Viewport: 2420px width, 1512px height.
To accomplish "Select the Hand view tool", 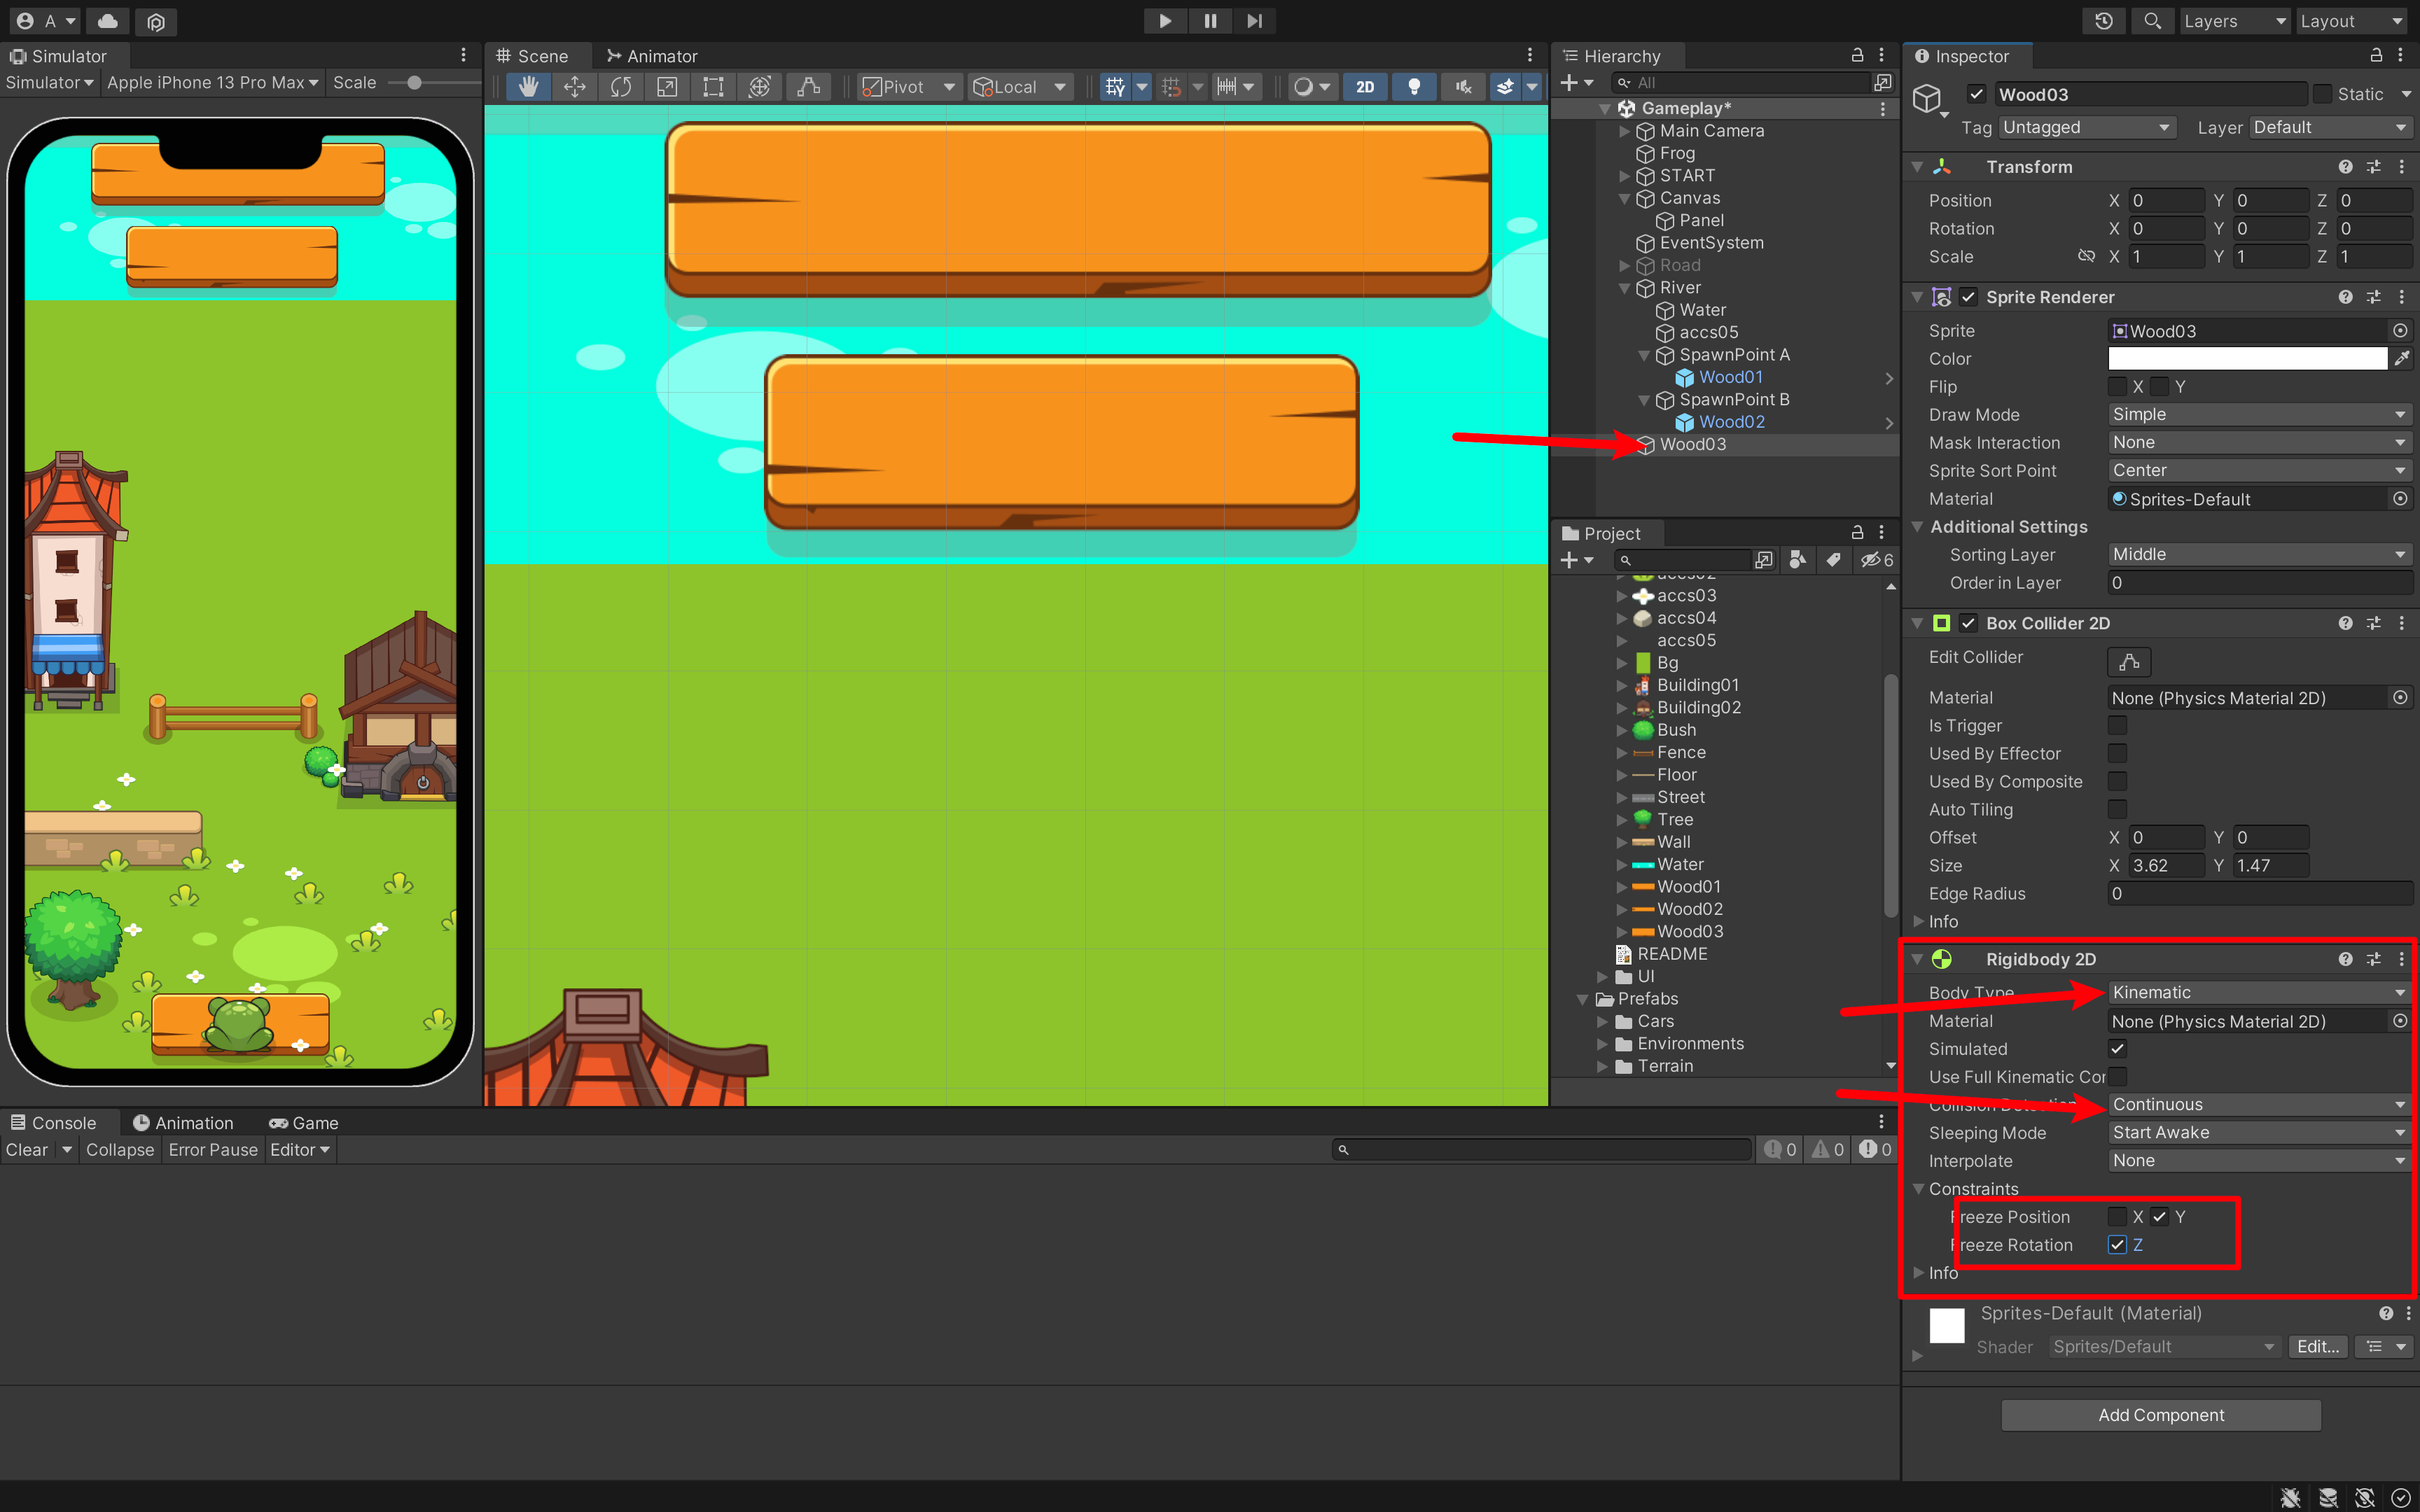I will click(528, 87).
